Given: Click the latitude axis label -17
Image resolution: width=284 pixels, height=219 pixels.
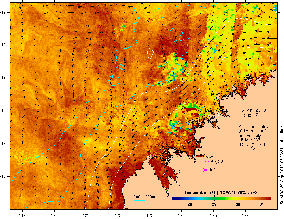Looking at the screenshot, I should point(3,176).
